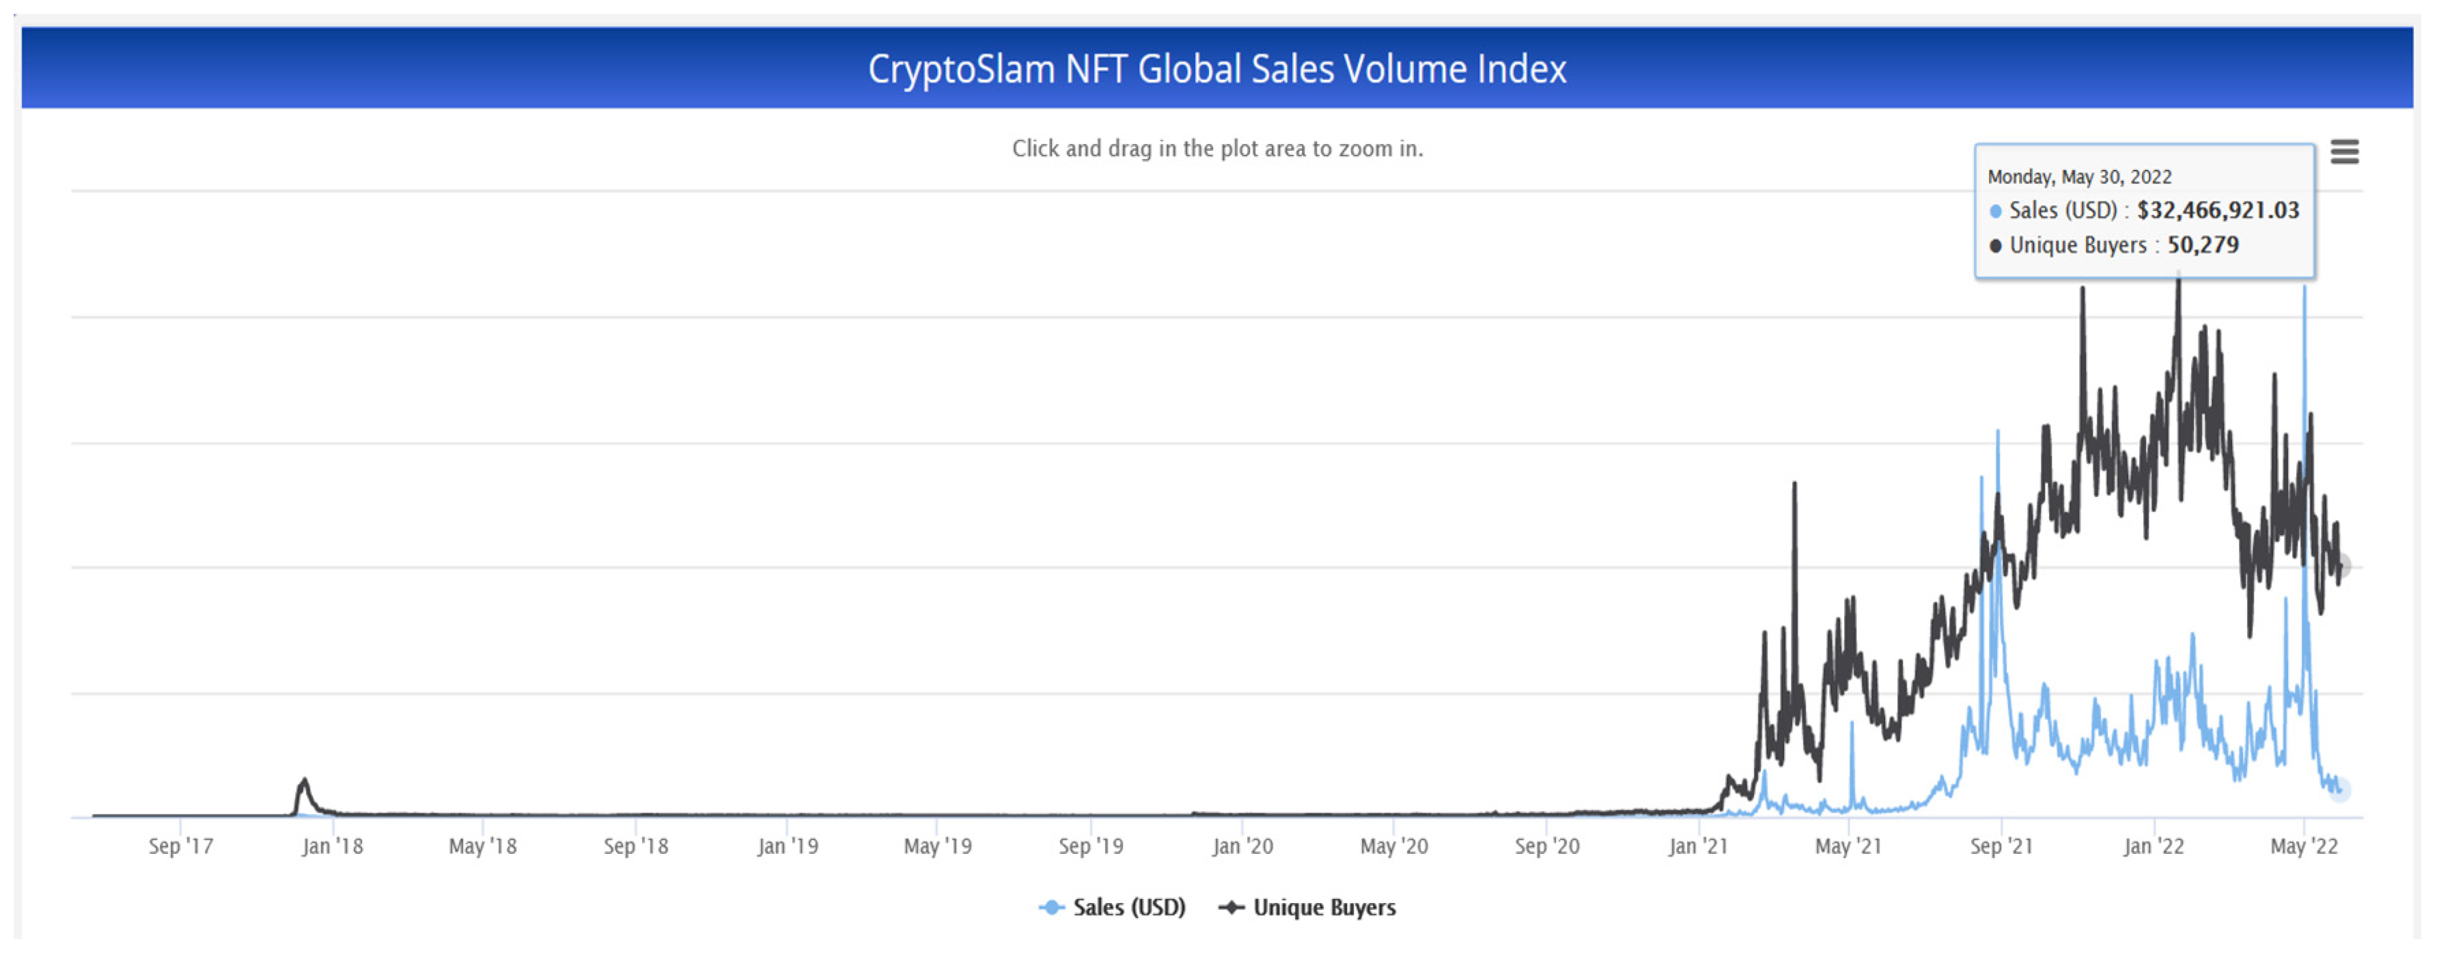Toggle the Unique Buyers series label

click(x=1324, y=907)
